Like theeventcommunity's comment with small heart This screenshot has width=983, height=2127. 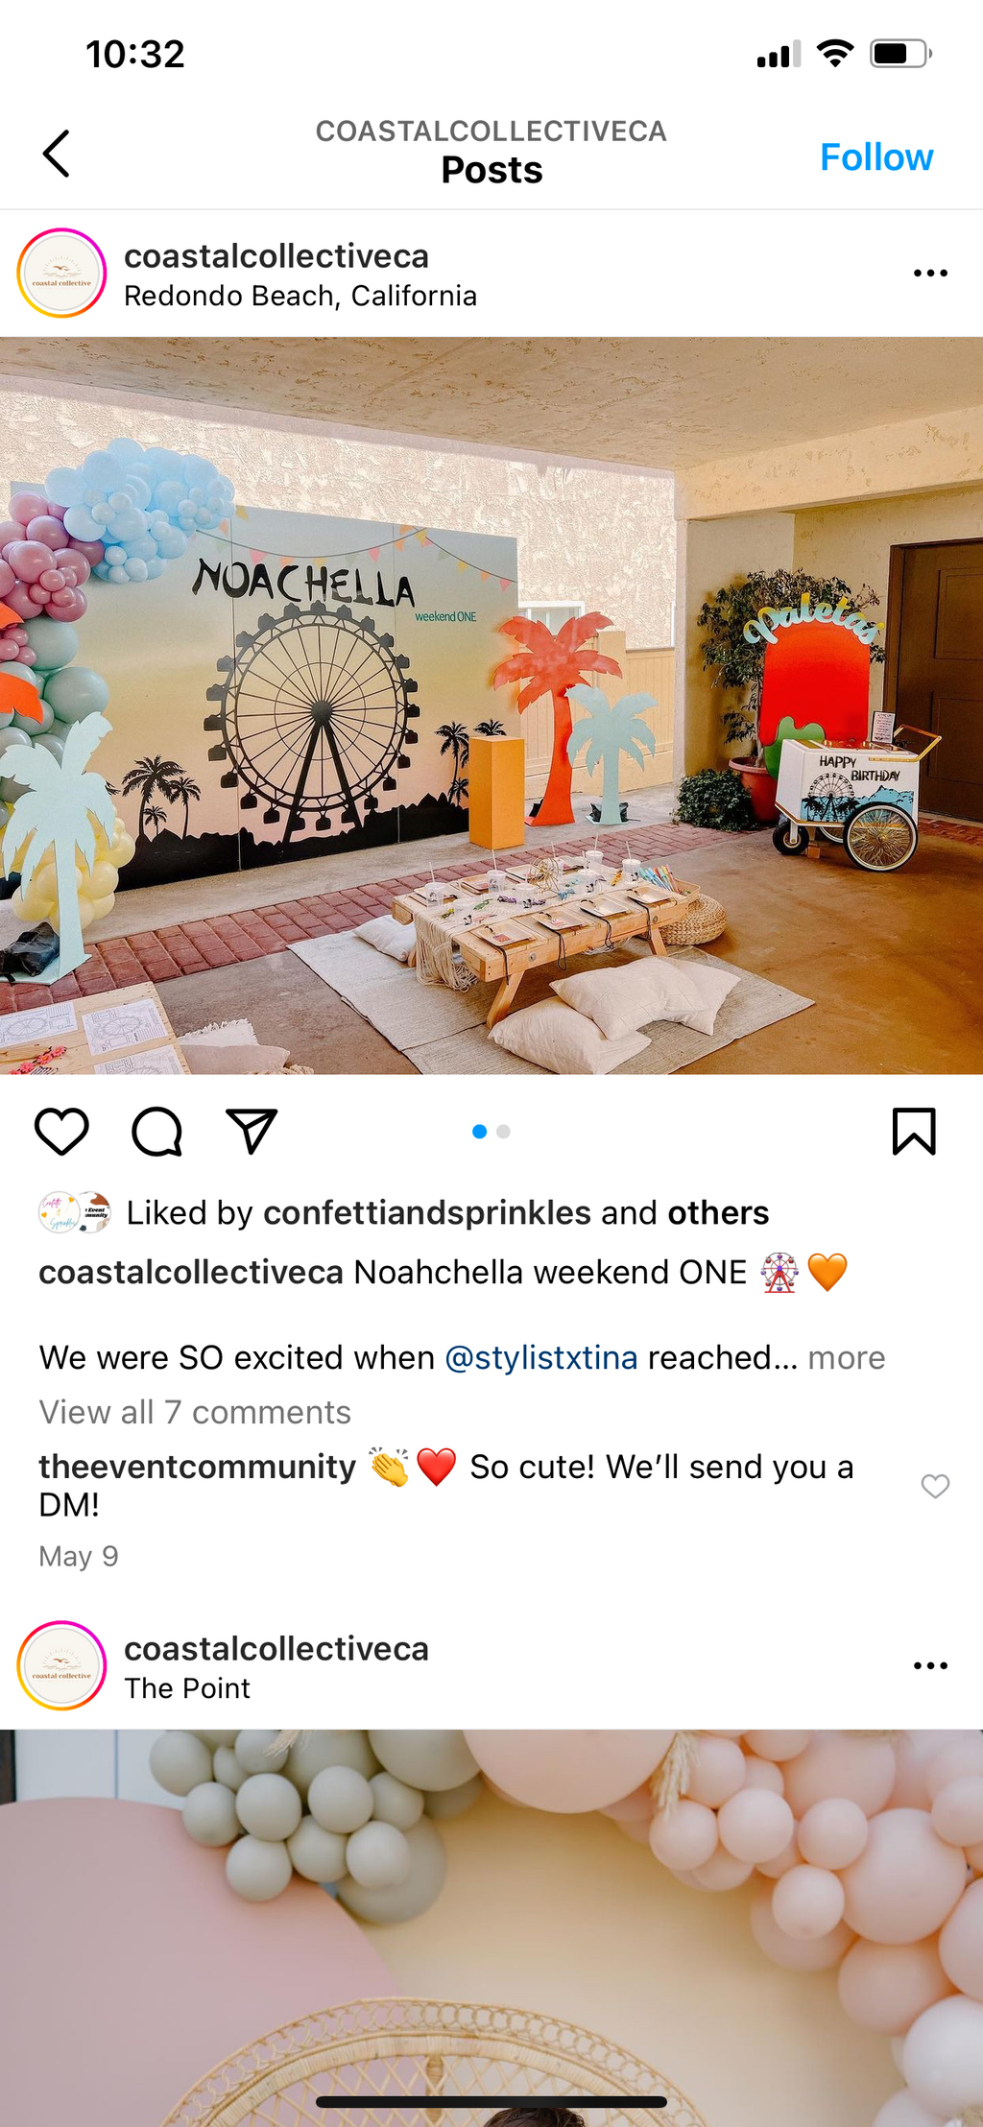click(x=935, y=1486)
